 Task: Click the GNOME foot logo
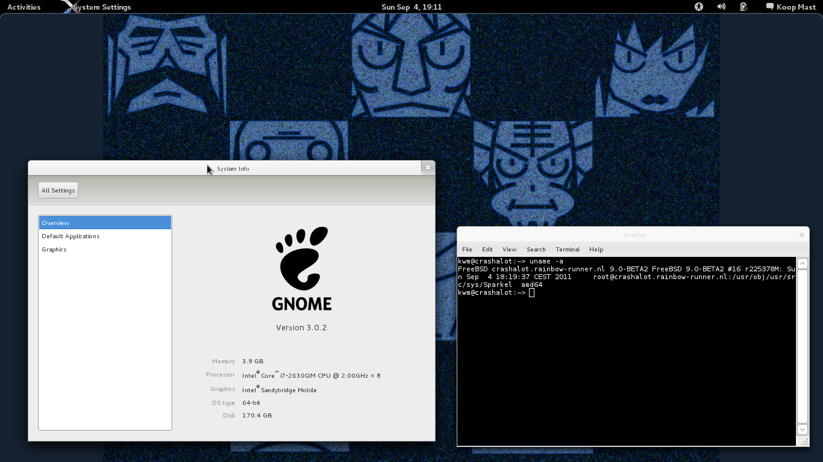click(x=302, y=268)
